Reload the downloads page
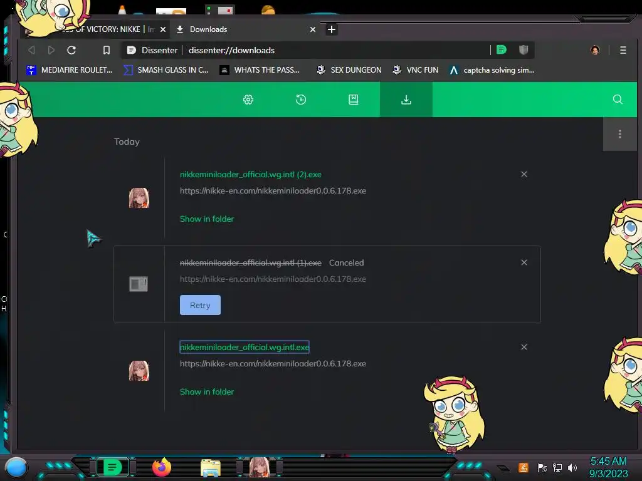 pos(71,50)
